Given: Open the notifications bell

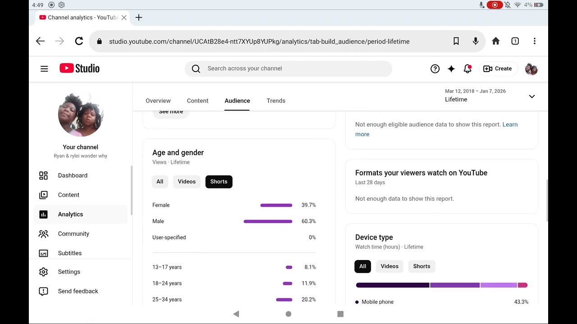Looking at the screenshot, I should [467, 69].
